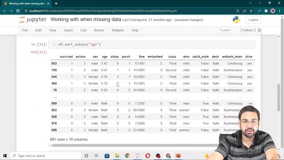Click the 'deck' column header
This screenshot has width=284, height=160.
point(215,56)
